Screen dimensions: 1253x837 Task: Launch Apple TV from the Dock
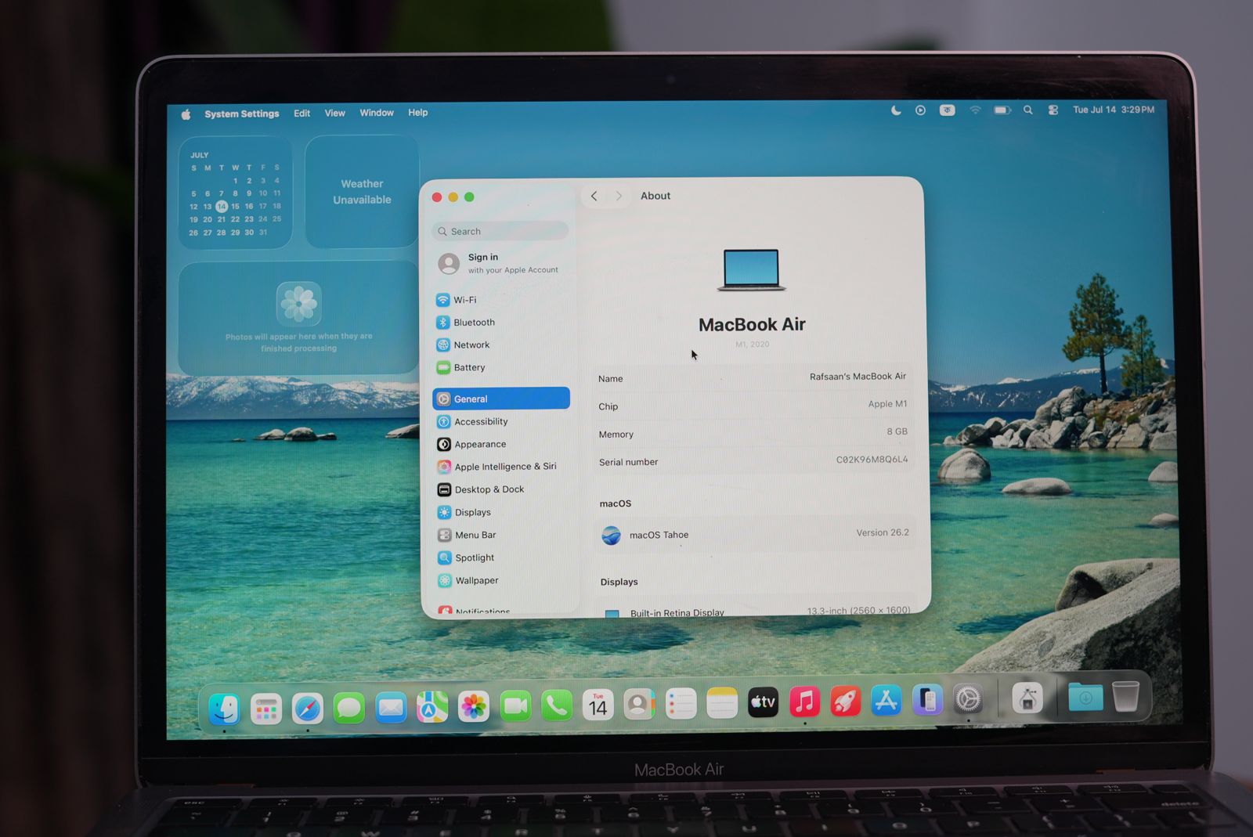[764, 702]
